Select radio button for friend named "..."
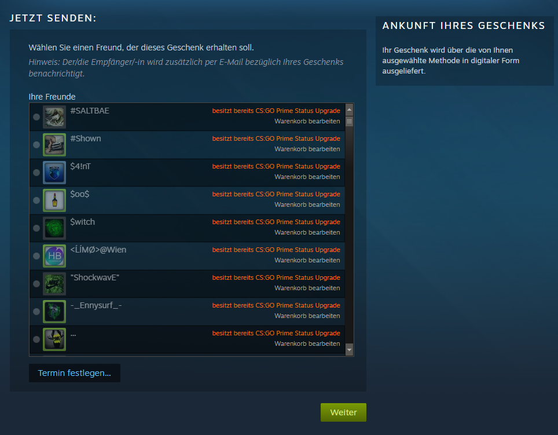Viewport: 558px width, 435px height. (36, 339)
